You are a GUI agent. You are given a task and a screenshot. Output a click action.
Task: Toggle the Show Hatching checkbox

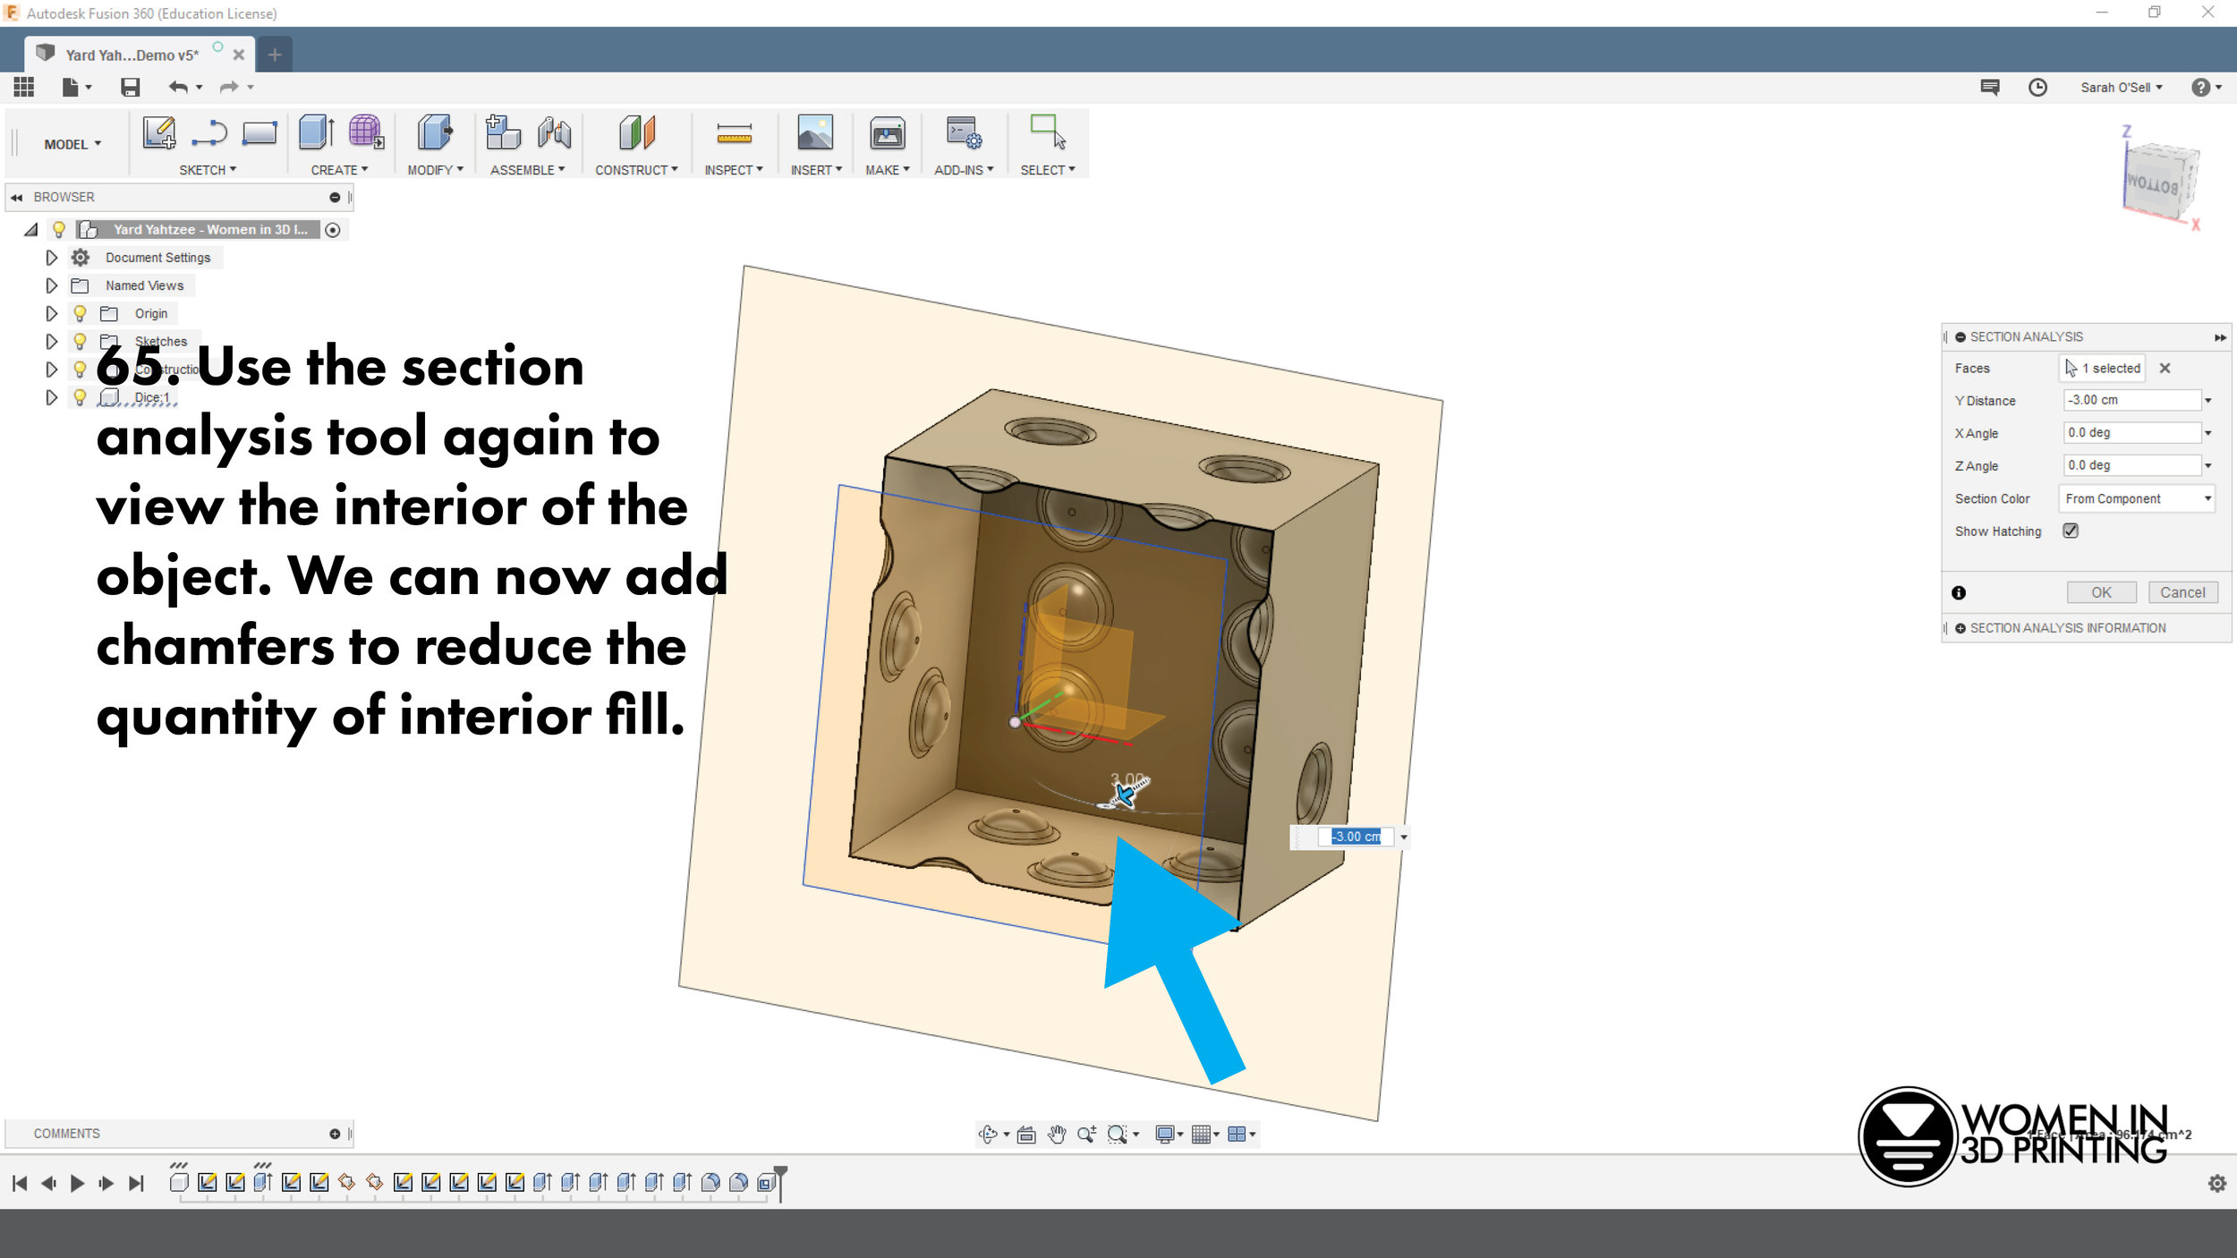click(x=2071, y=531)
